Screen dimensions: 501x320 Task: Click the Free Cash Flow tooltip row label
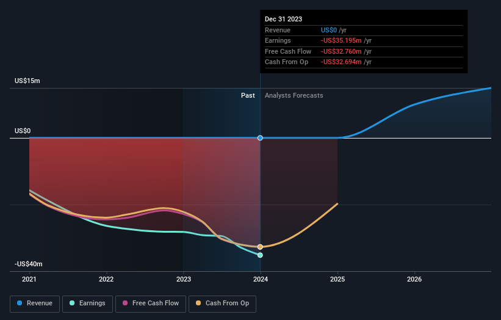pyautogui.click(x=288, y=51)
